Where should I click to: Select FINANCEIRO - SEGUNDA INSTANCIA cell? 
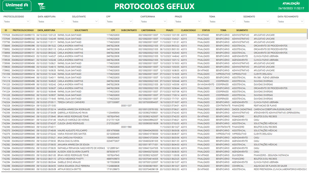point(271,155)
